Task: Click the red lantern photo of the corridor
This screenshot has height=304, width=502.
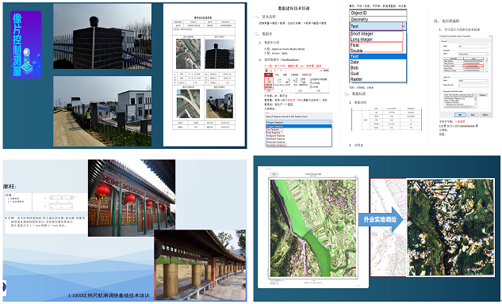Action: click(x=132, y=198)
